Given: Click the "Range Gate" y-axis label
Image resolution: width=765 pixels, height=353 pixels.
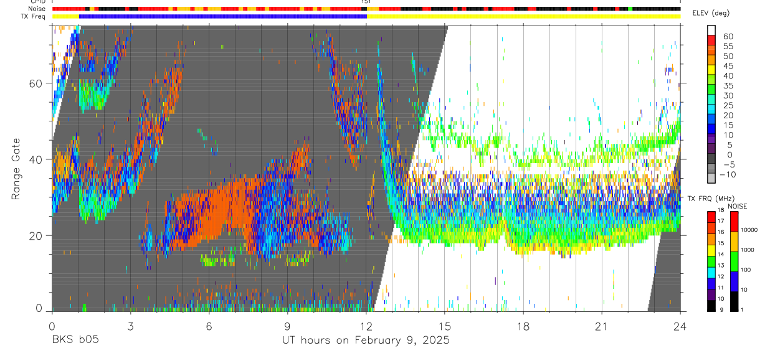Looking at the screenshot, I should (x=16, y=169).
